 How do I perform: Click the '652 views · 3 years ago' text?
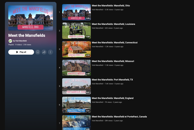point(114,28)
